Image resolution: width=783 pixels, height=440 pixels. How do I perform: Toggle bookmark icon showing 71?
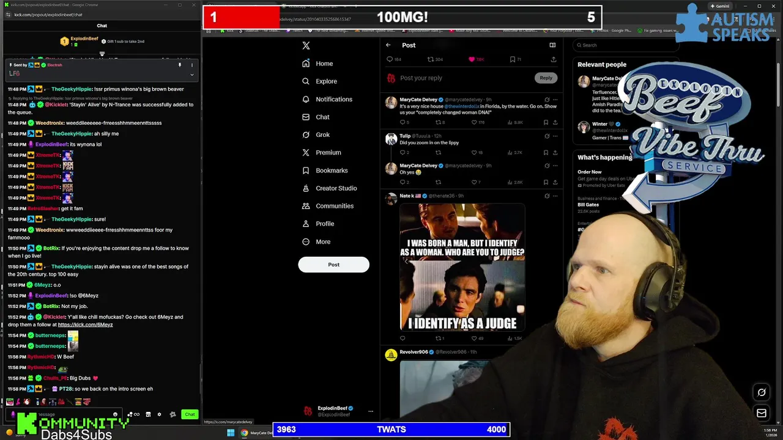tap(513, 59)
